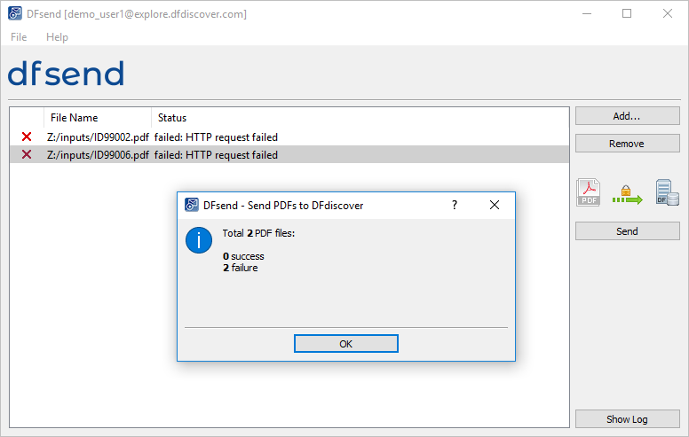
Task: Click the blue information icon in dialog
Action: tap(199, 240)
